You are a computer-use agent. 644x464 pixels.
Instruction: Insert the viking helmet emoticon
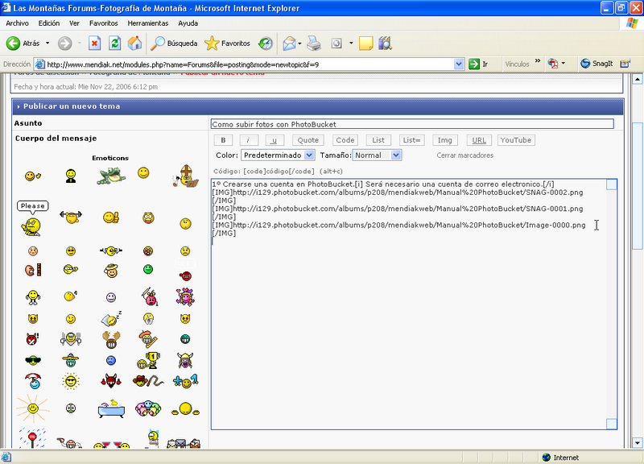pyautogui.click(x=185, y=360)
